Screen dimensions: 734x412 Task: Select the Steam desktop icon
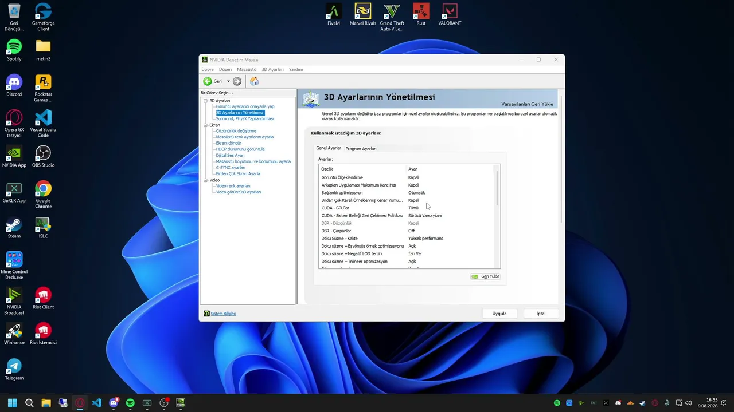coord(14,228)
